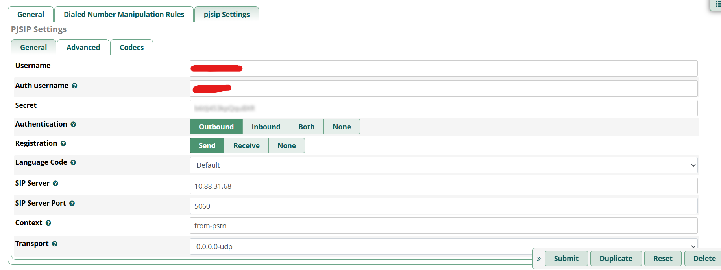Open help for Auth username
Viewport: 721px width, 270px height.
click(x=74, y=86)
